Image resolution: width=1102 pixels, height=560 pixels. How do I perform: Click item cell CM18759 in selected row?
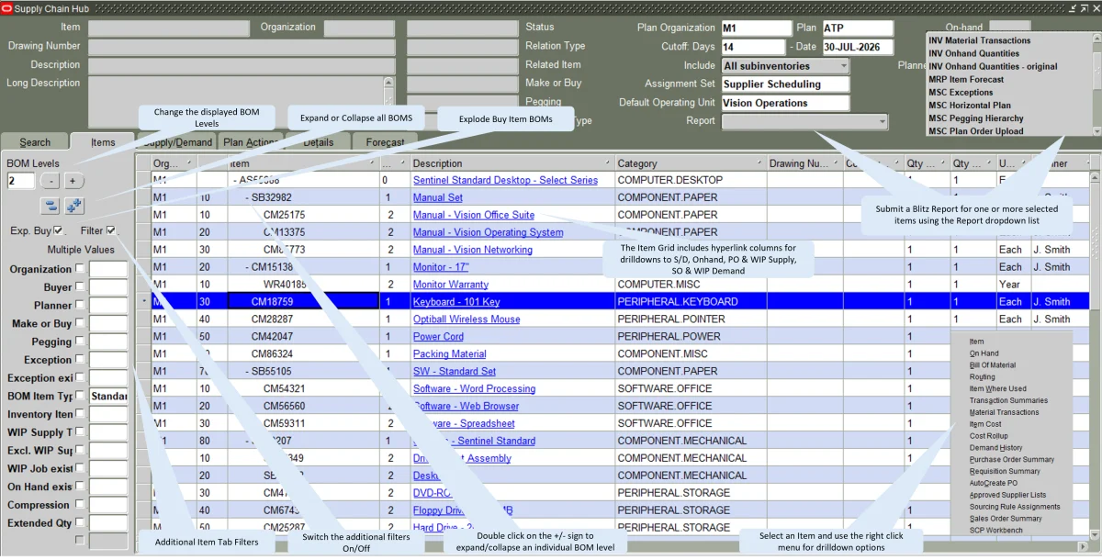coord(302,302)
